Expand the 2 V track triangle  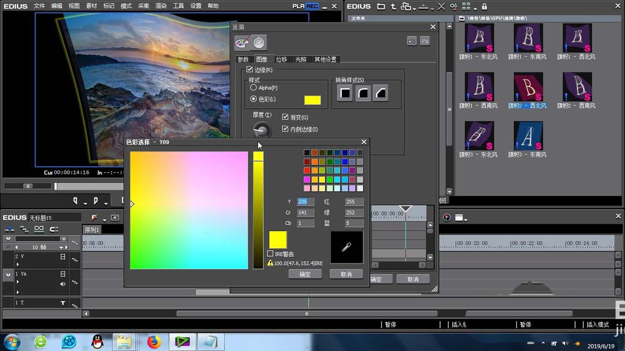tap(17, 264)
